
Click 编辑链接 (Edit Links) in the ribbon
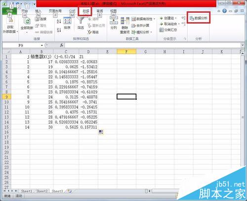coord(44,32)
